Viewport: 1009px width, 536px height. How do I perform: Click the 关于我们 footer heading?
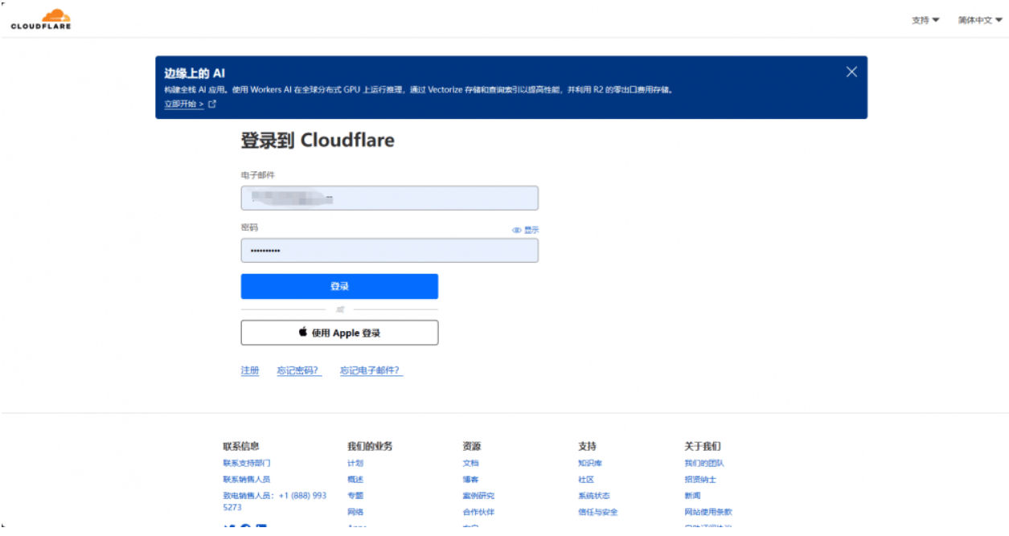pos(703,446)
